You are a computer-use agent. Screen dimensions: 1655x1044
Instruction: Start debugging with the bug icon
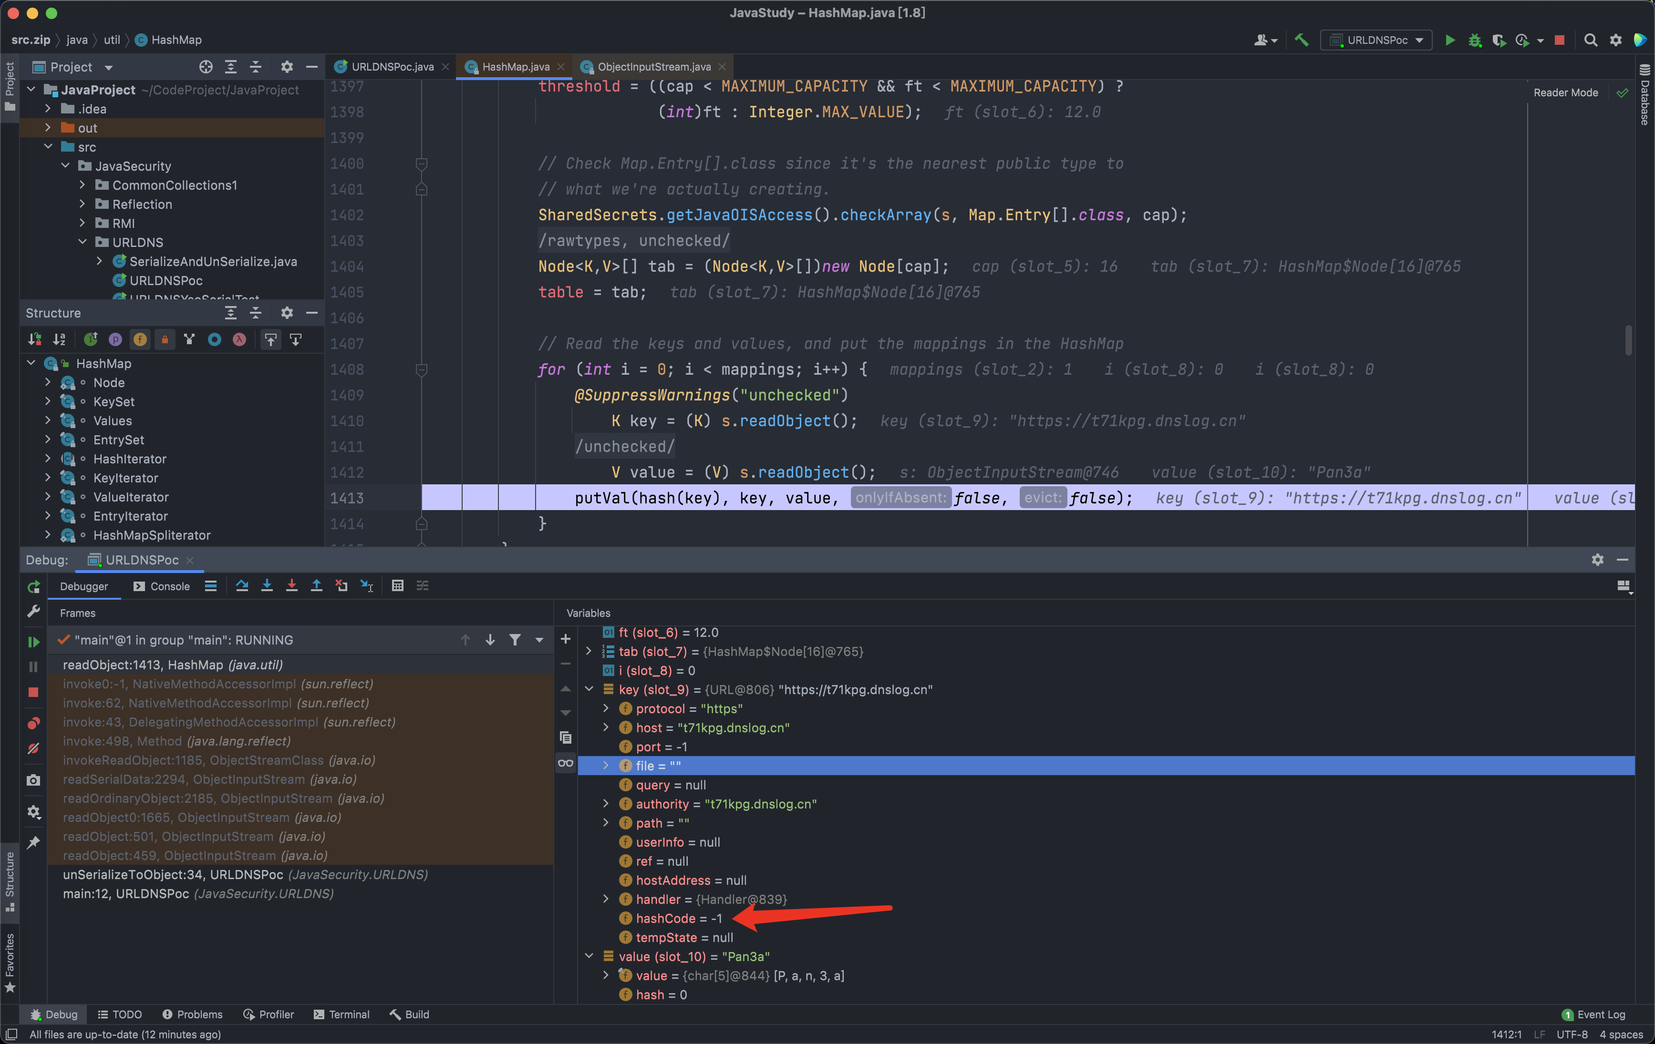(1474, 40)
